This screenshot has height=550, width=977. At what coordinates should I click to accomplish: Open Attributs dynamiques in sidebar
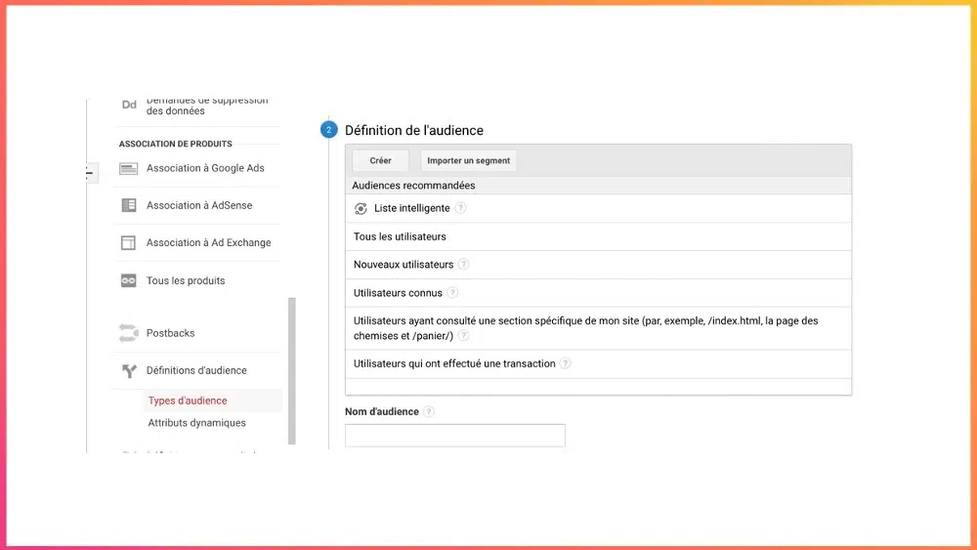tap(196, 423)
